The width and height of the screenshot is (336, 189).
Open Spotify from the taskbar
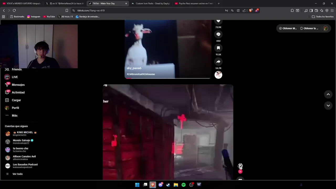[183, 185]
